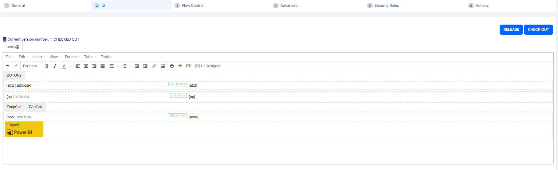Click the insert media icon
The image size is (558, 170).
click(x=188, y=66)
